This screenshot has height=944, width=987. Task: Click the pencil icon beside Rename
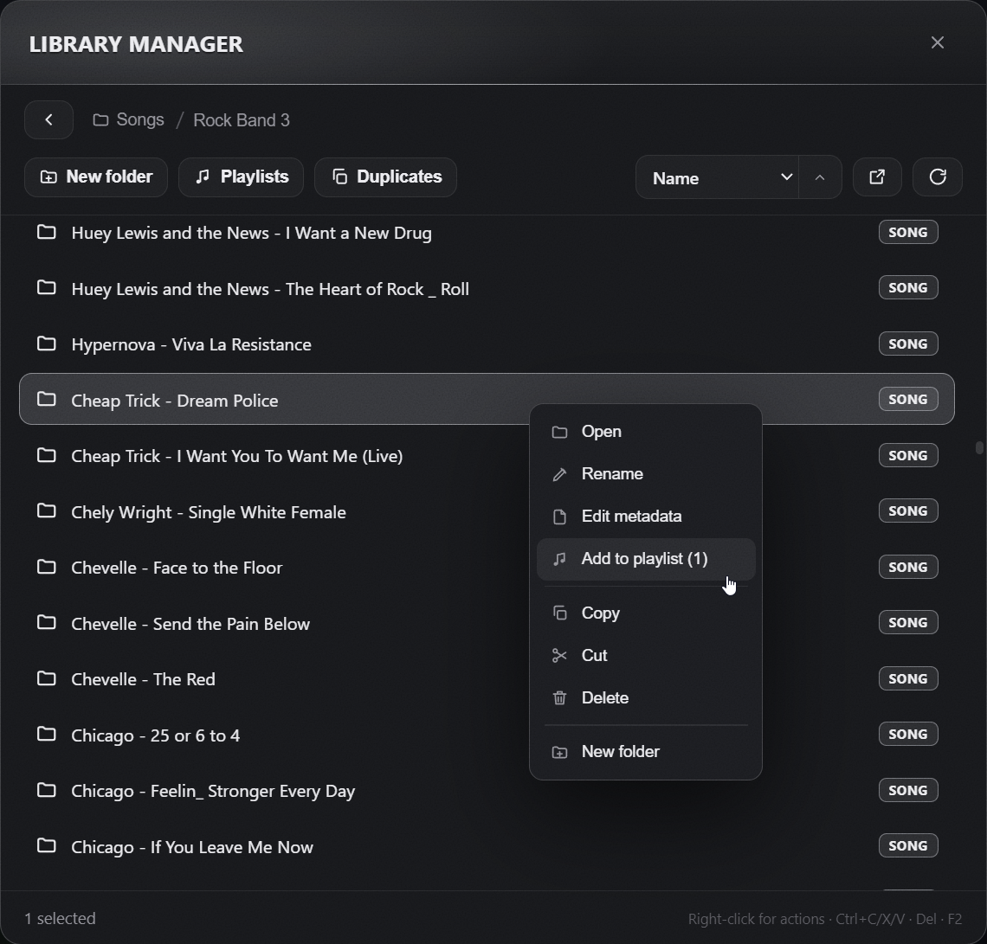559,474
